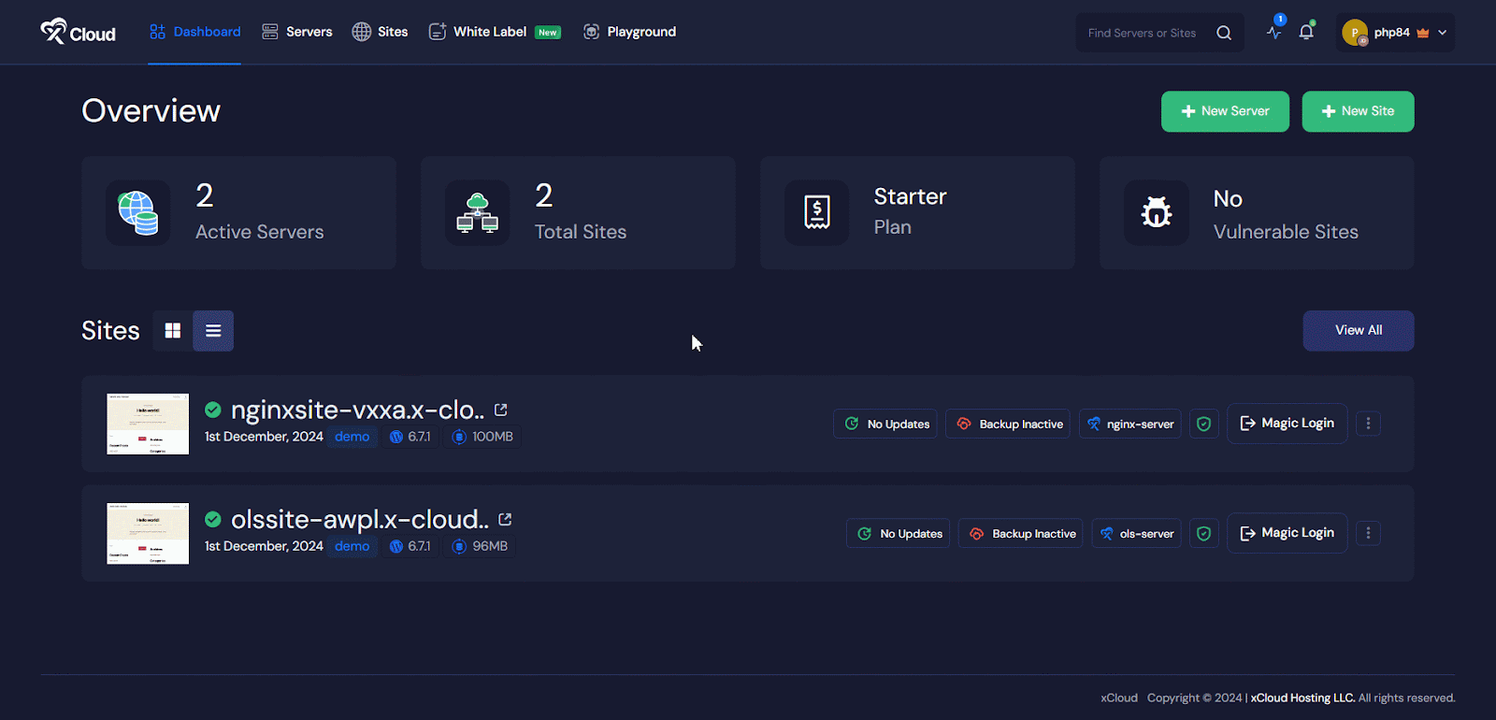
Task: Click WordPress 6.7.1 badge on nginxsite row
Action: 410,437
